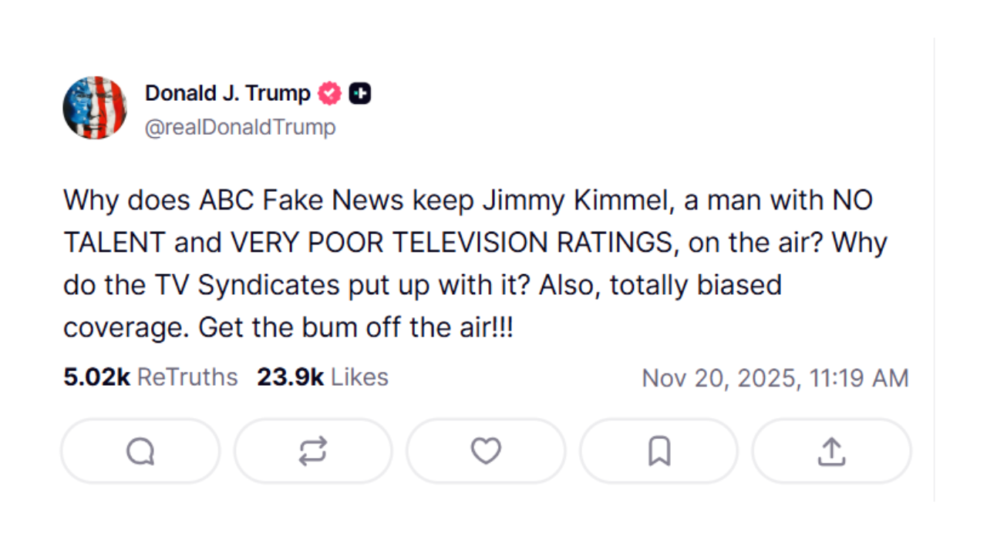The width and height of the screenshot is (987, 539).
Task: Open the post permalink via its timestamp
Action: (775, 378)
